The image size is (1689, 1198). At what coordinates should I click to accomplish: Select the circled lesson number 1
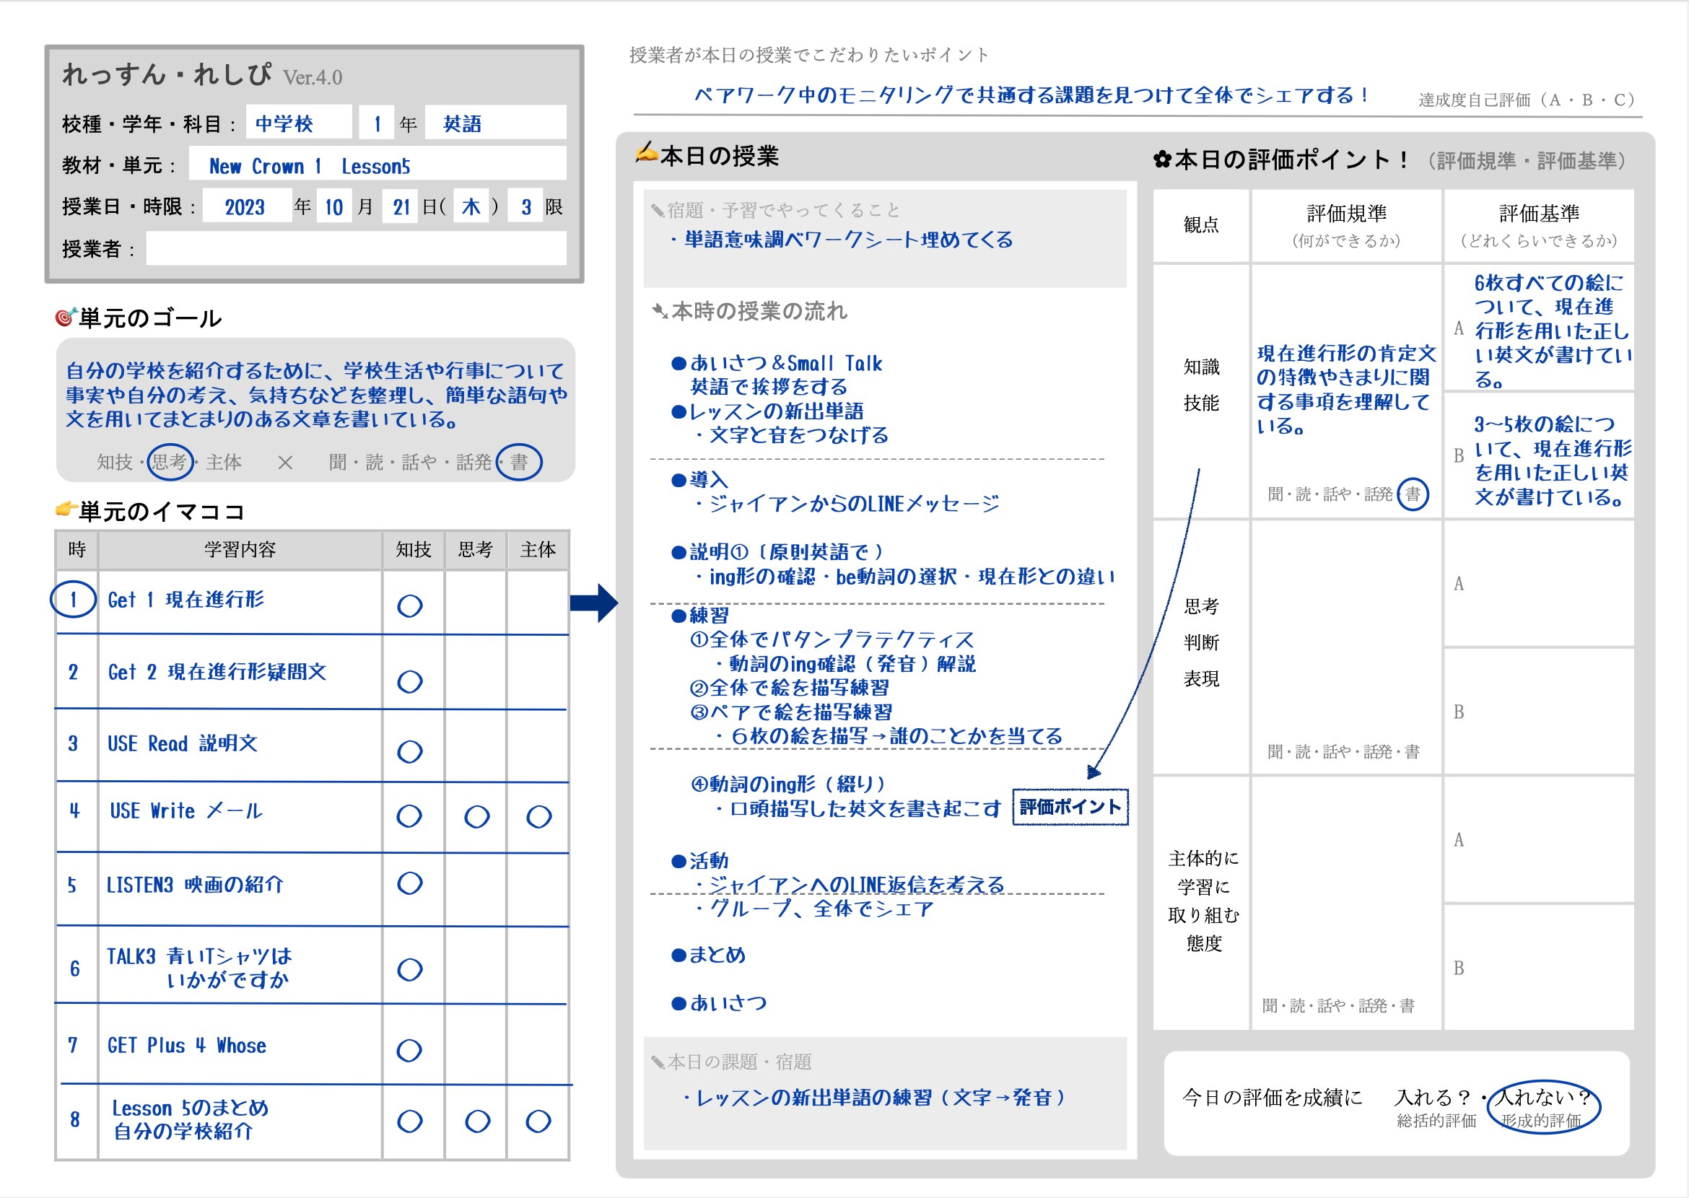coord(73,599)
